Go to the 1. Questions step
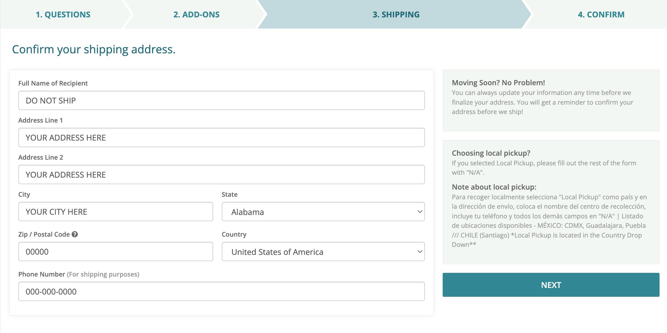Screen dimensions: 667x333 pos(63,15)
